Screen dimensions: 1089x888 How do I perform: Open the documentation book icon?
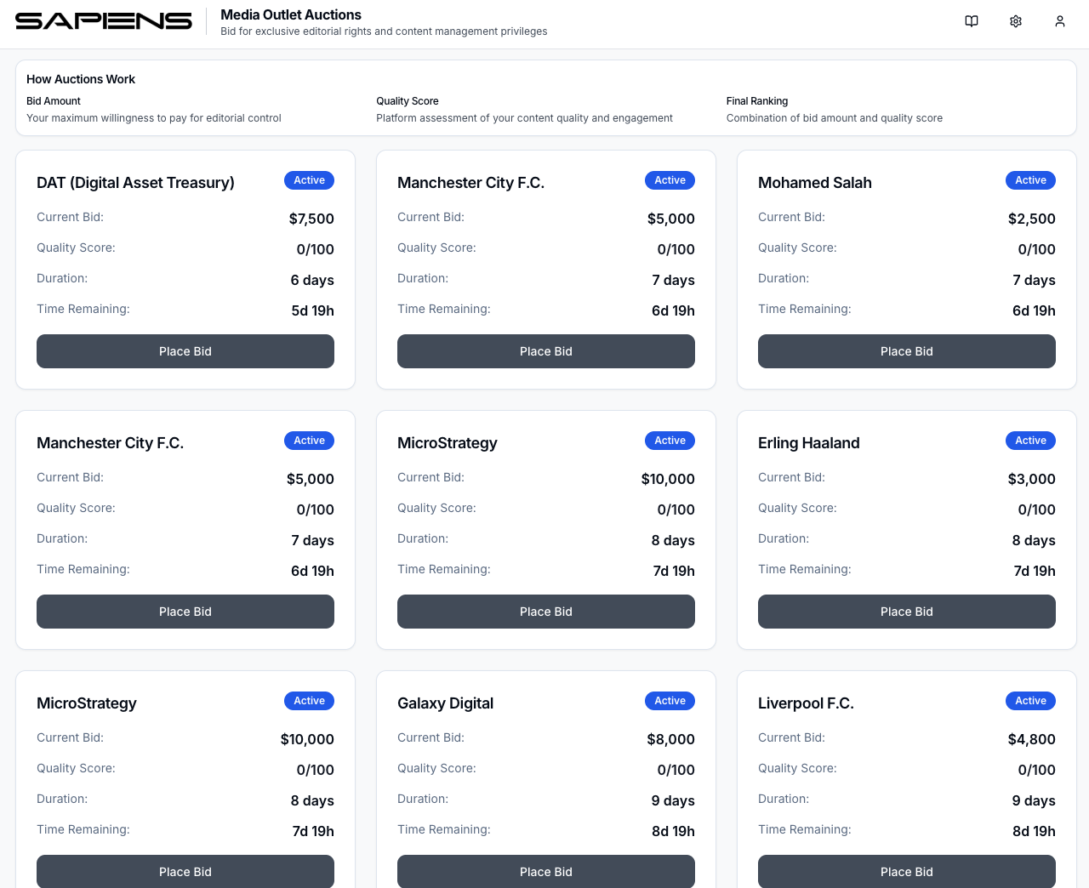tap(972, 21)
